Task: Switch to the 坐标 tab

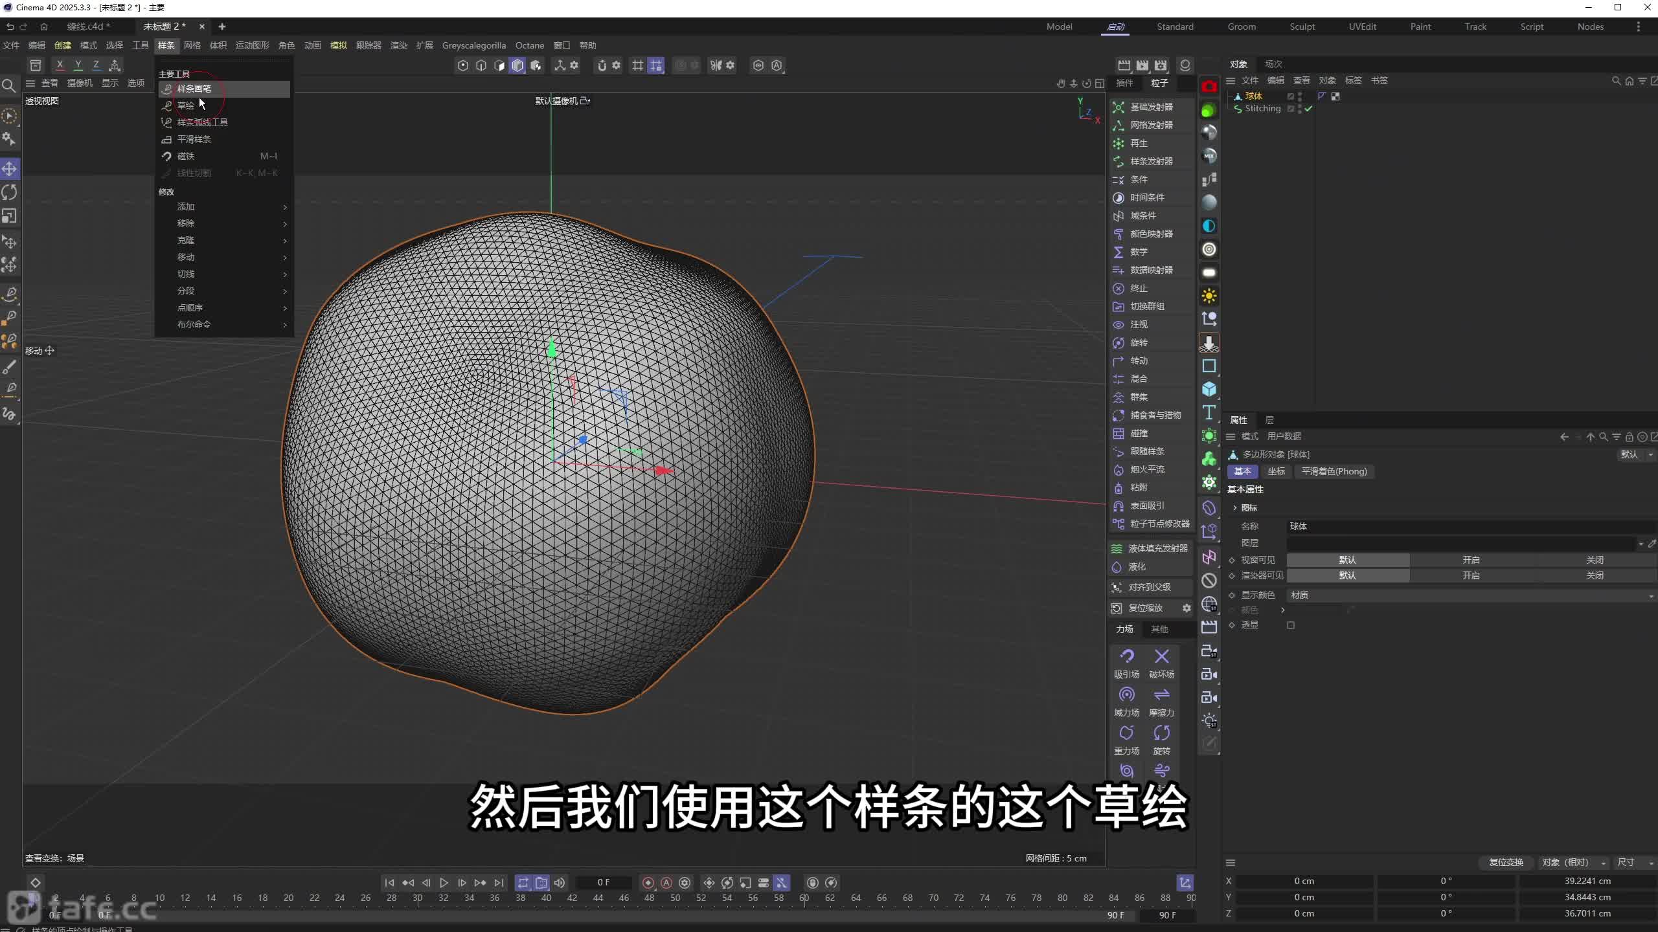Action: [1276, 472]
